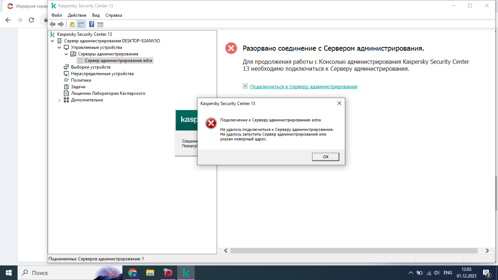Open the Вид menu
This screenshot has height=280, width=498.
[x=96, y=15]
